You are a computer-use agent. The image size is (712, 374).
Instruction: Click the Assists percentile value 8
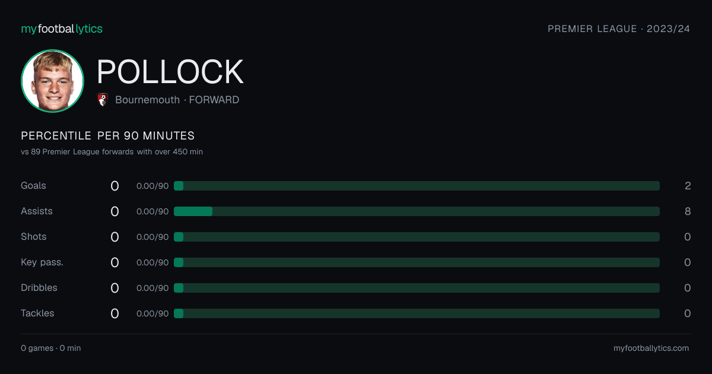tap(688, 211)
